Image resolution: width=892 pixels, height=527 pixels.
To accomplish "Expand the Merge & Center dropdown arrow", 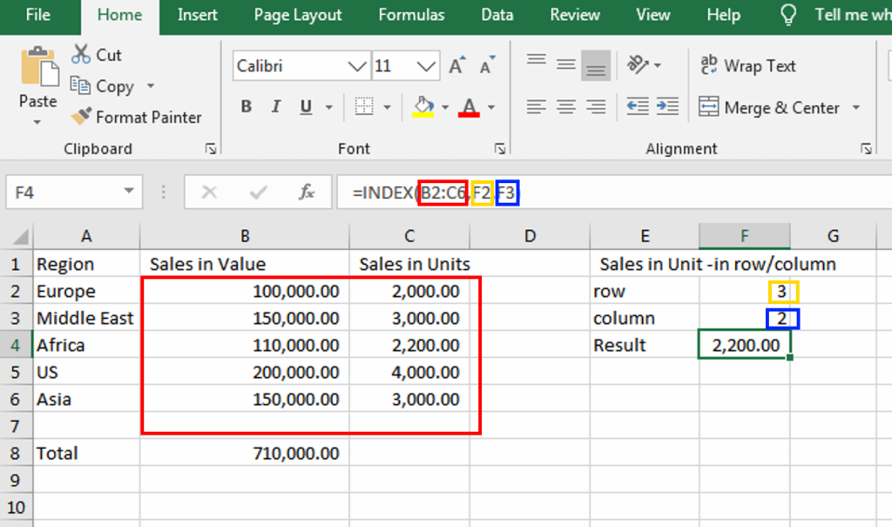I will pos(855,108).
